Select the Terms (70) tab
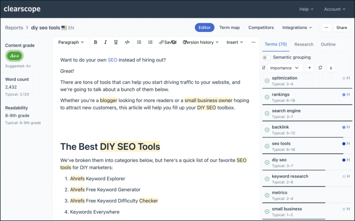The height and width of the screenshot is (221, 355). pyautogui.click(x=276, y=44)
